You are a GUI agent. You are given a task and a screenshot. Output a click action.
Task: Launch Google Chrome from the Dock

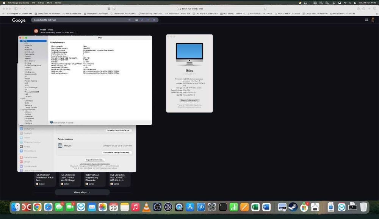pyautogui.click(x=37, y=207)
